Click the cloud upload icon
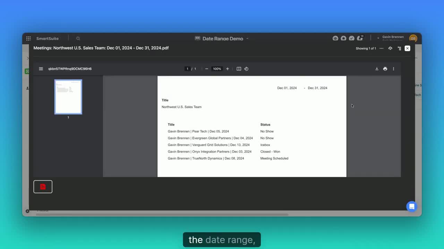444x249 pixels. (390, 48)
